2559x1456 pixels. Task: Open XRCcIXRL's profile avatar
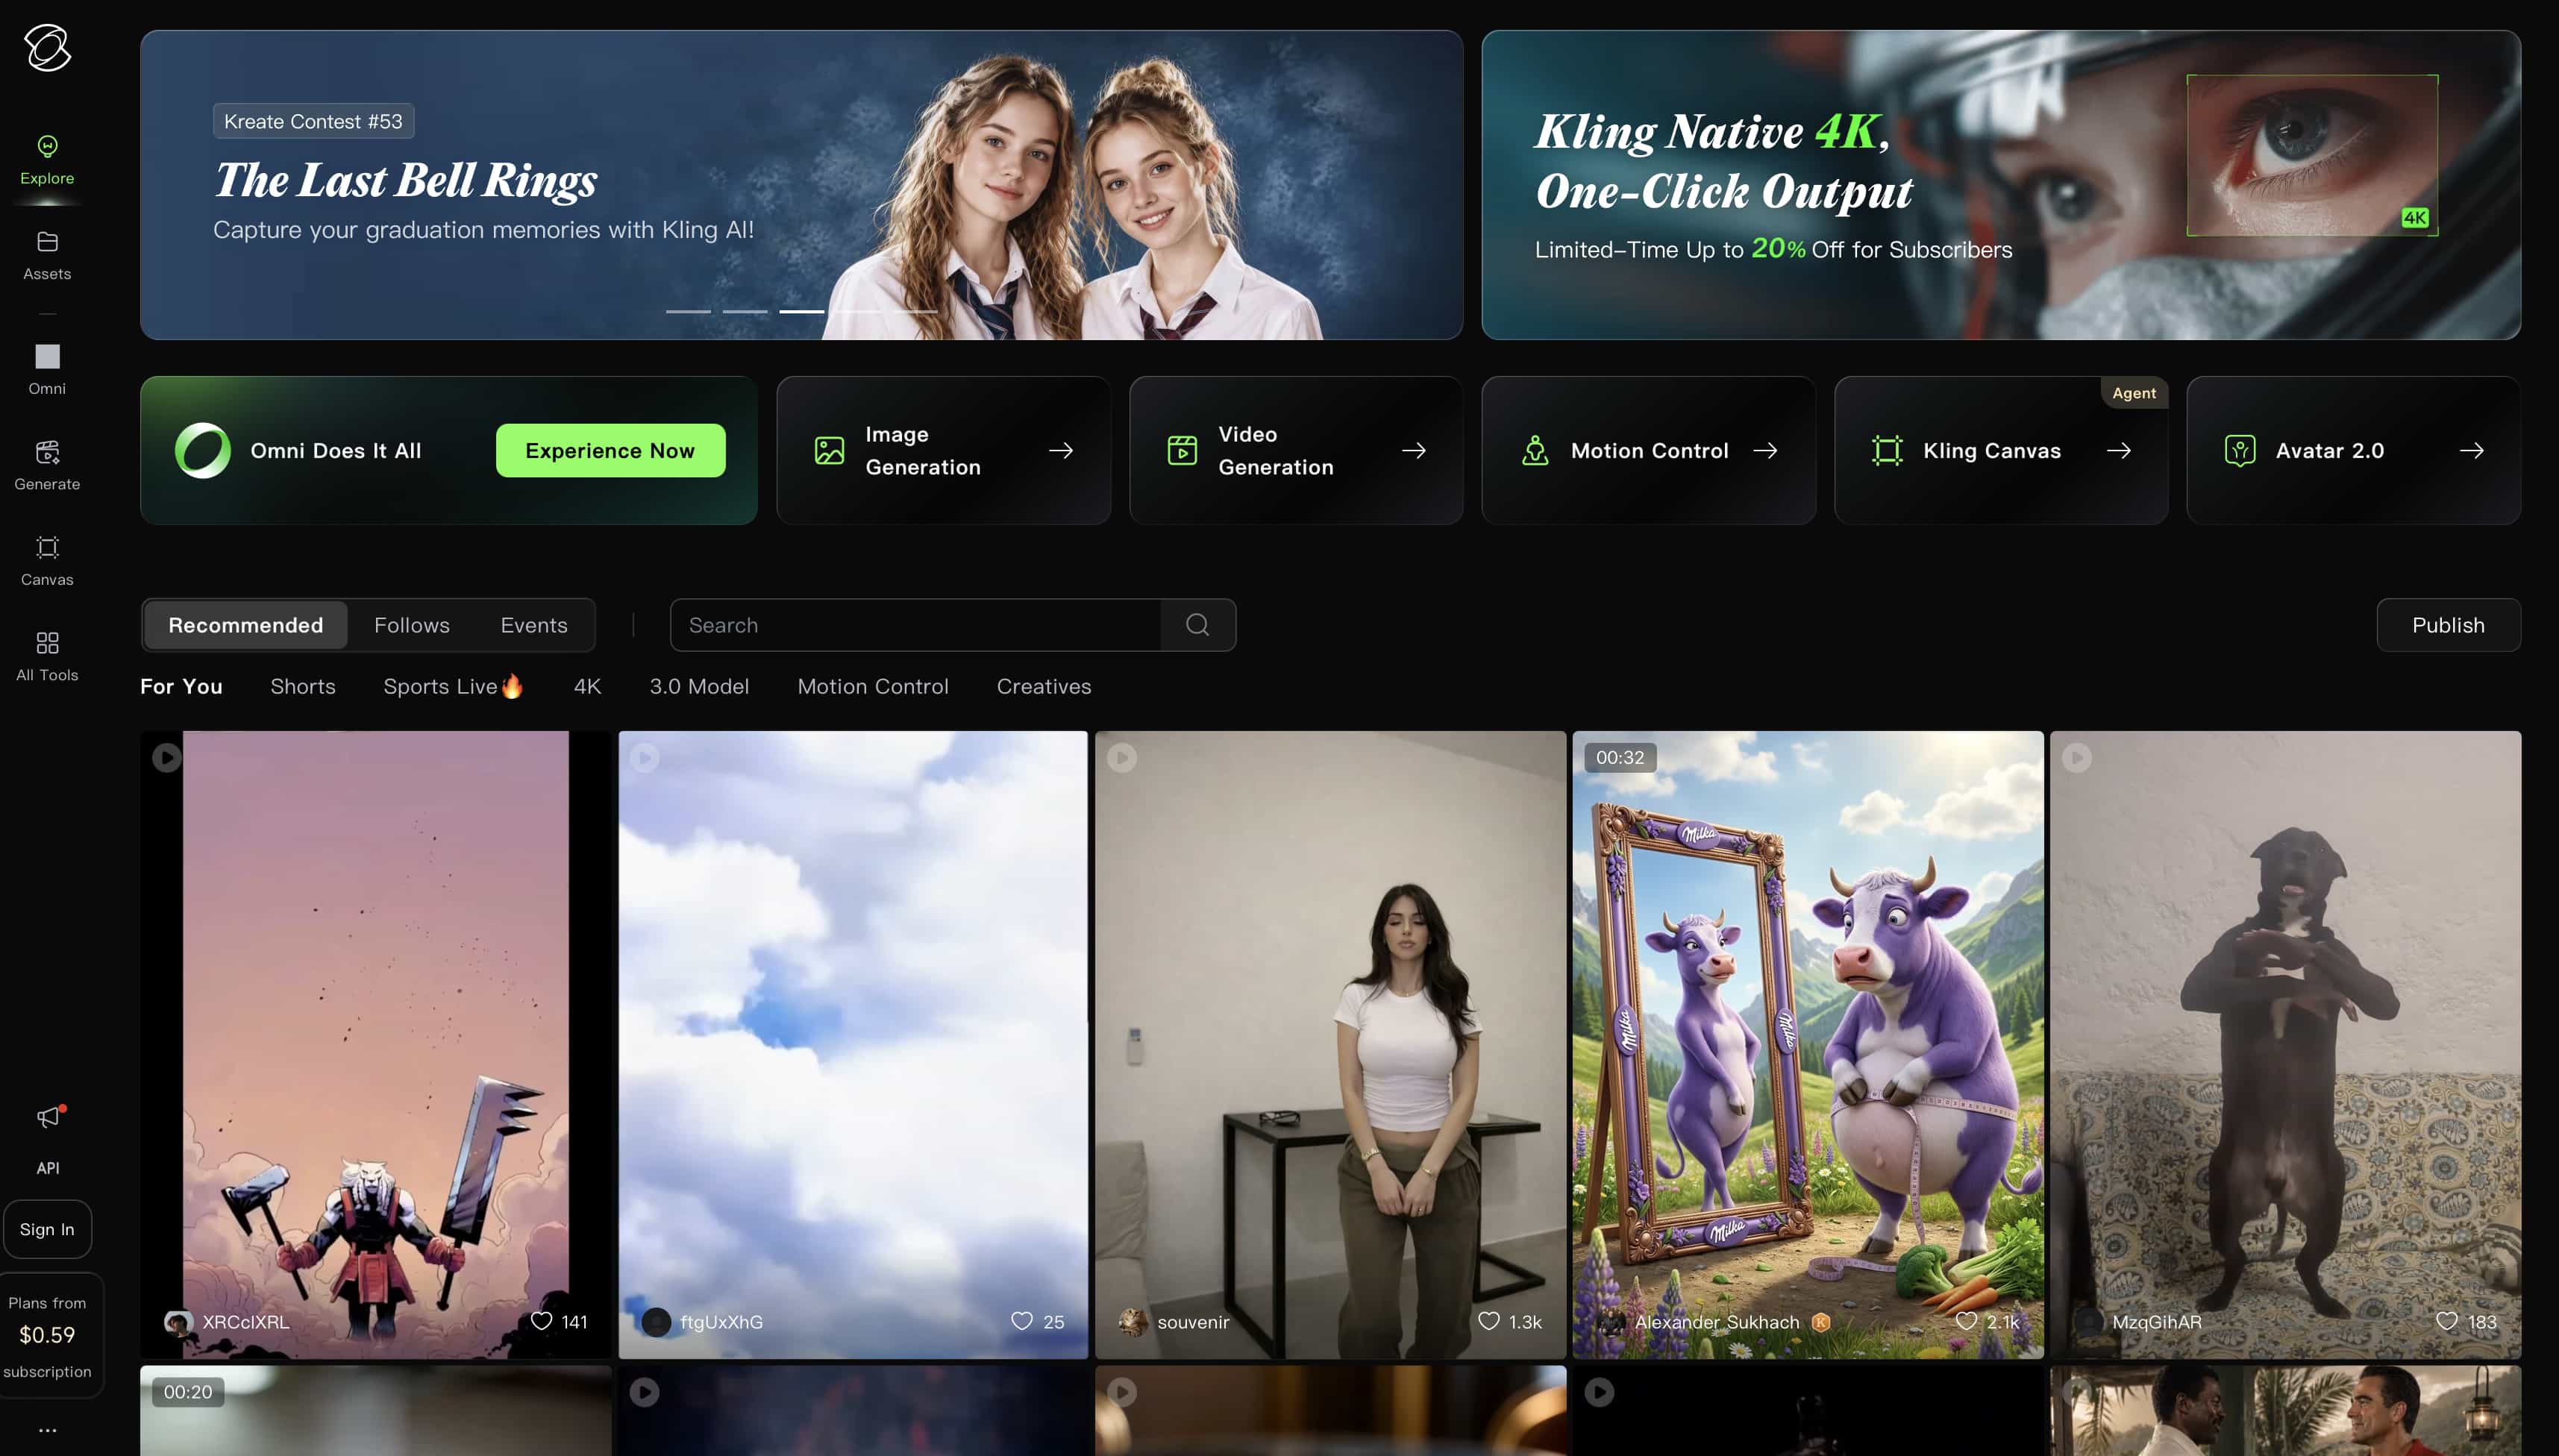tap(178, 1322)
